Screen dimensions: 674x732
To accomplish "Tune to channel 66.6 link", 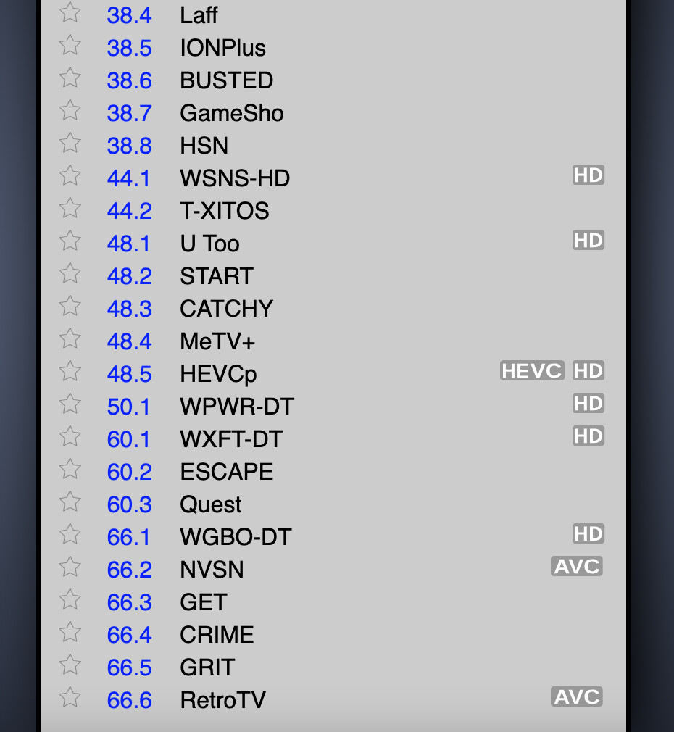I will 130,700.
